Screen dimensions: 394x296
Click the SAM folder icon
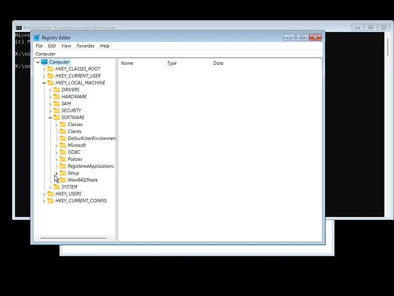coord(57,103)
